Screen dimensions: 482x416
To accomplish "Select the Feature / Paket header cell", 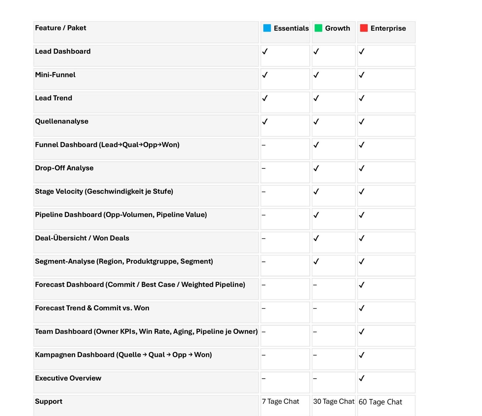I will (146, 32).
